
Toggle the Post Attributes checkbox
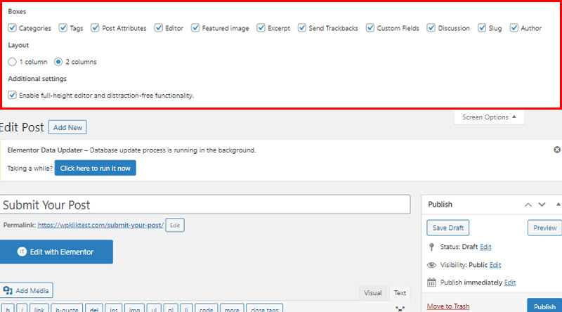click(95, 28)
